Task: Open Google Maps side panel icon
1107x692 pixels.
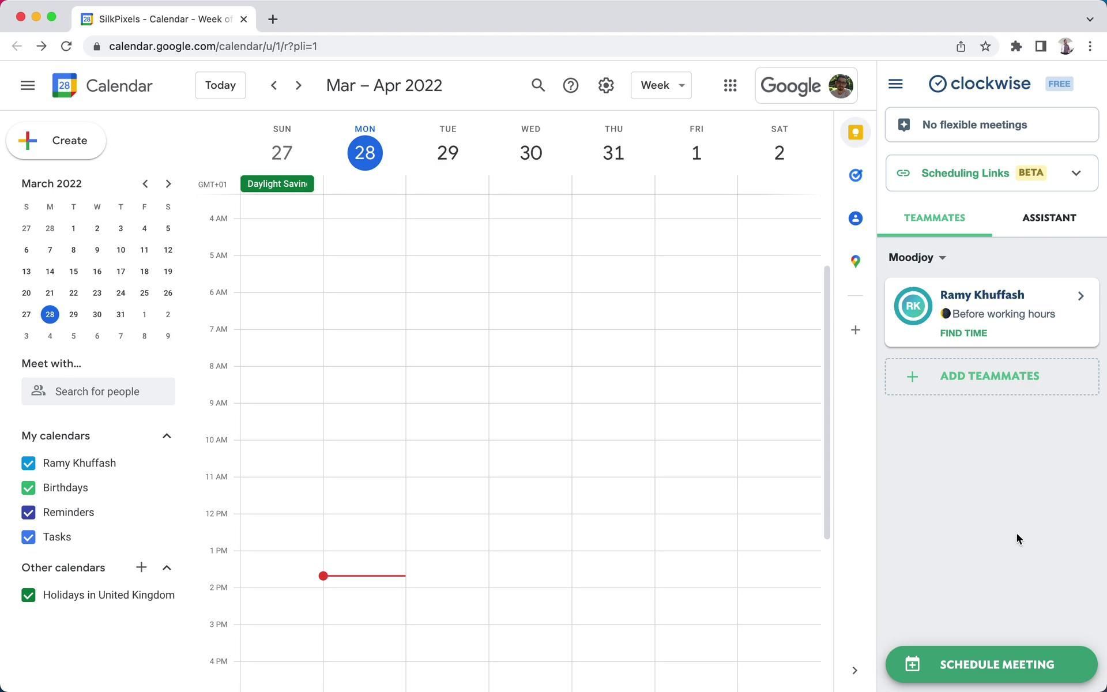Action: click(856, 261)
